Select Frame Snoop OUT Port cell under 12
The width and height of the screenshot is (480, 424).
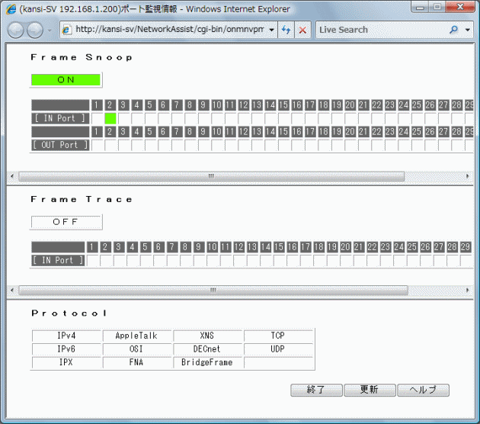pos(243,145)
